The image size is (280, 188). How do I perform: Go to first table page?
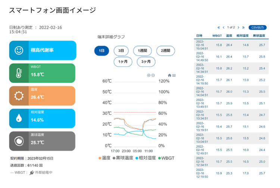tap(218, 28)
